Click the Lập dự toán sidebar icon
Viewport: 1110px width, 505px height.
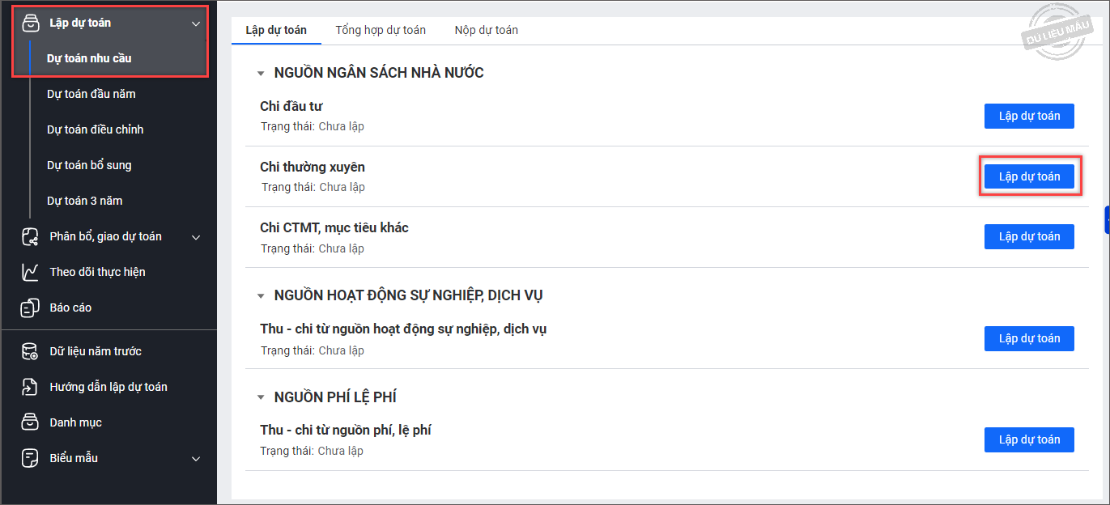30,23
